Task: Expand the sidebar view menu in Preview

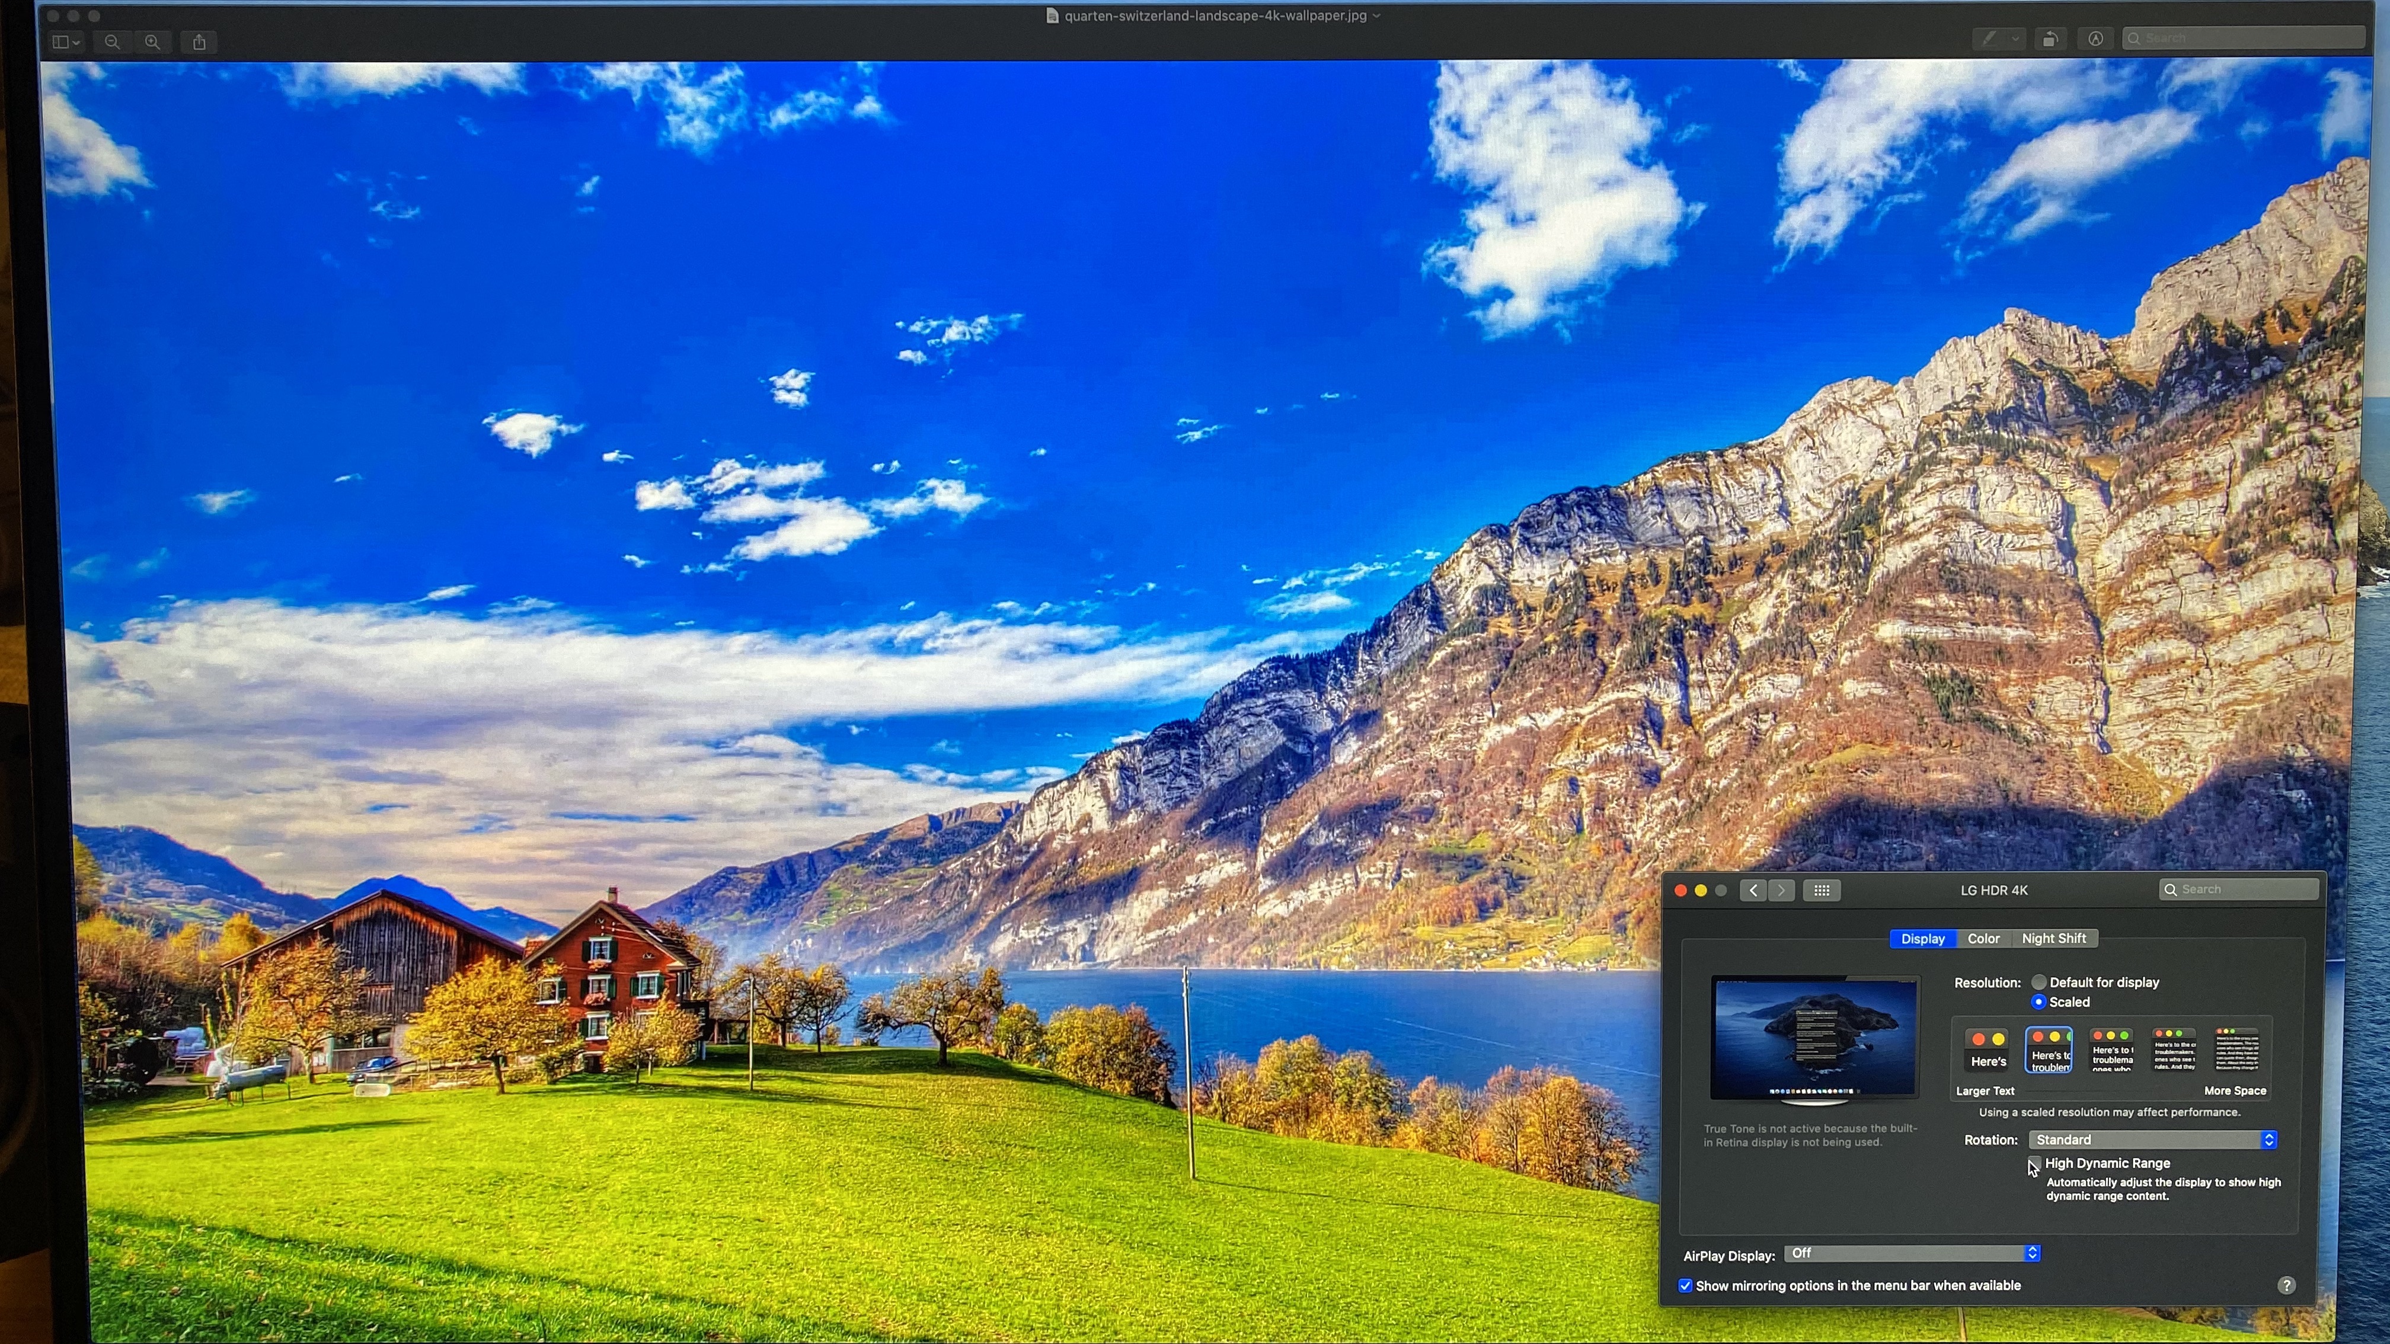Action: click(66, 41)
